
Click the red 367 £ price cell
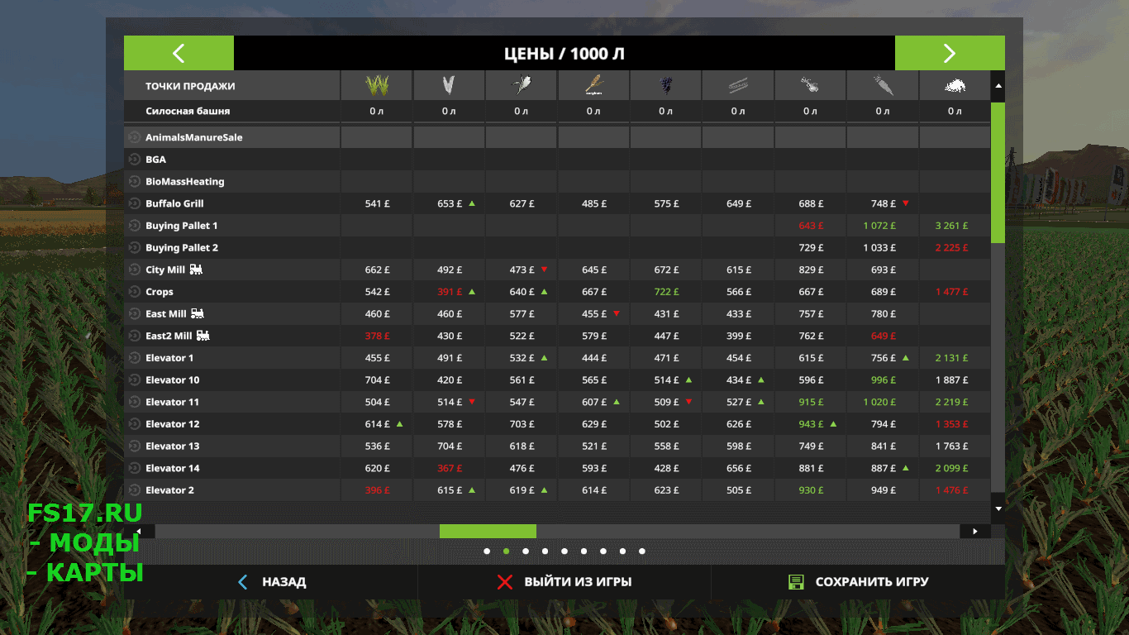pos(450,468)
